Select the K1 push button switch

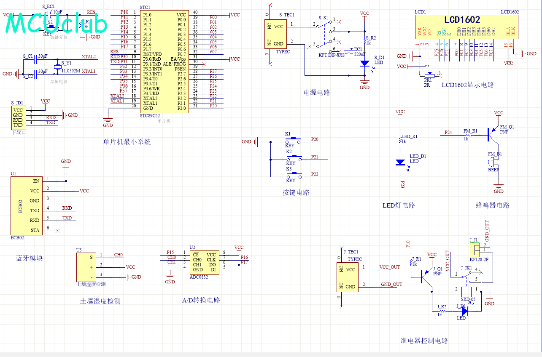pyautogui.click(x=294, y=140)
